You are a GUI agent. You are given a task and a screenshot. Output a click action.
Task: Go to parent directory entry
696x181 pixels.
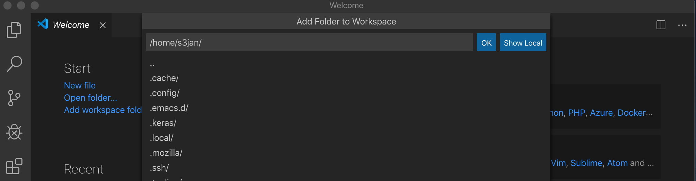(152, 64)
